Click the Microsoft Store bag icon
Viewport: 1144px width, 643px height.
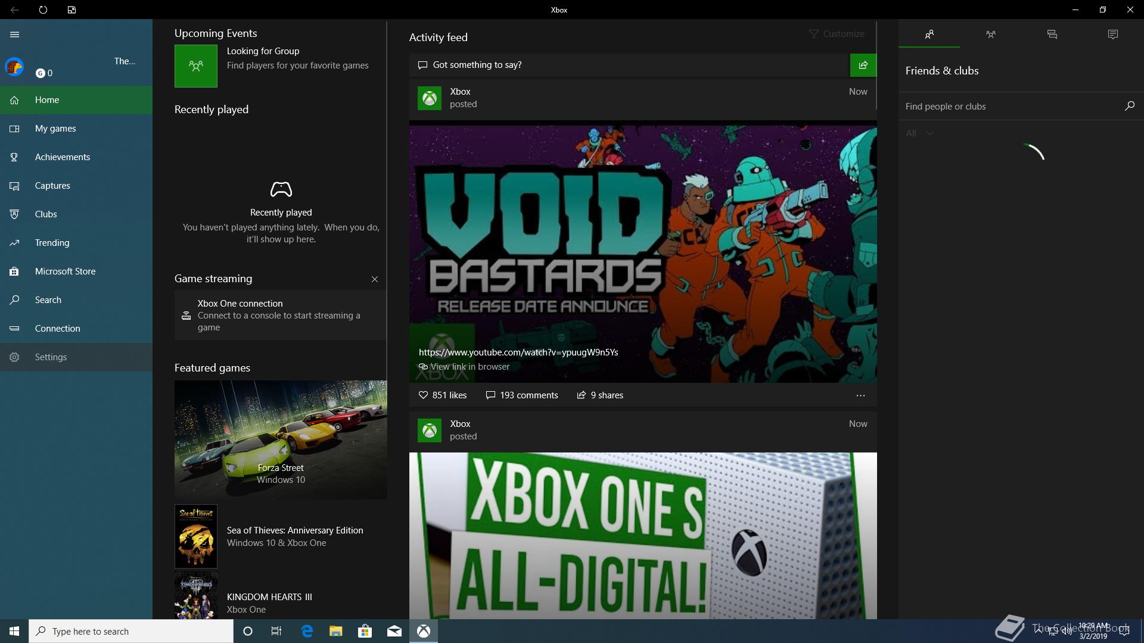coord(14,271)
